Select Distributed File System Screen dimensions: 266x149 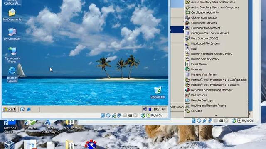click(x=216, y=43)
